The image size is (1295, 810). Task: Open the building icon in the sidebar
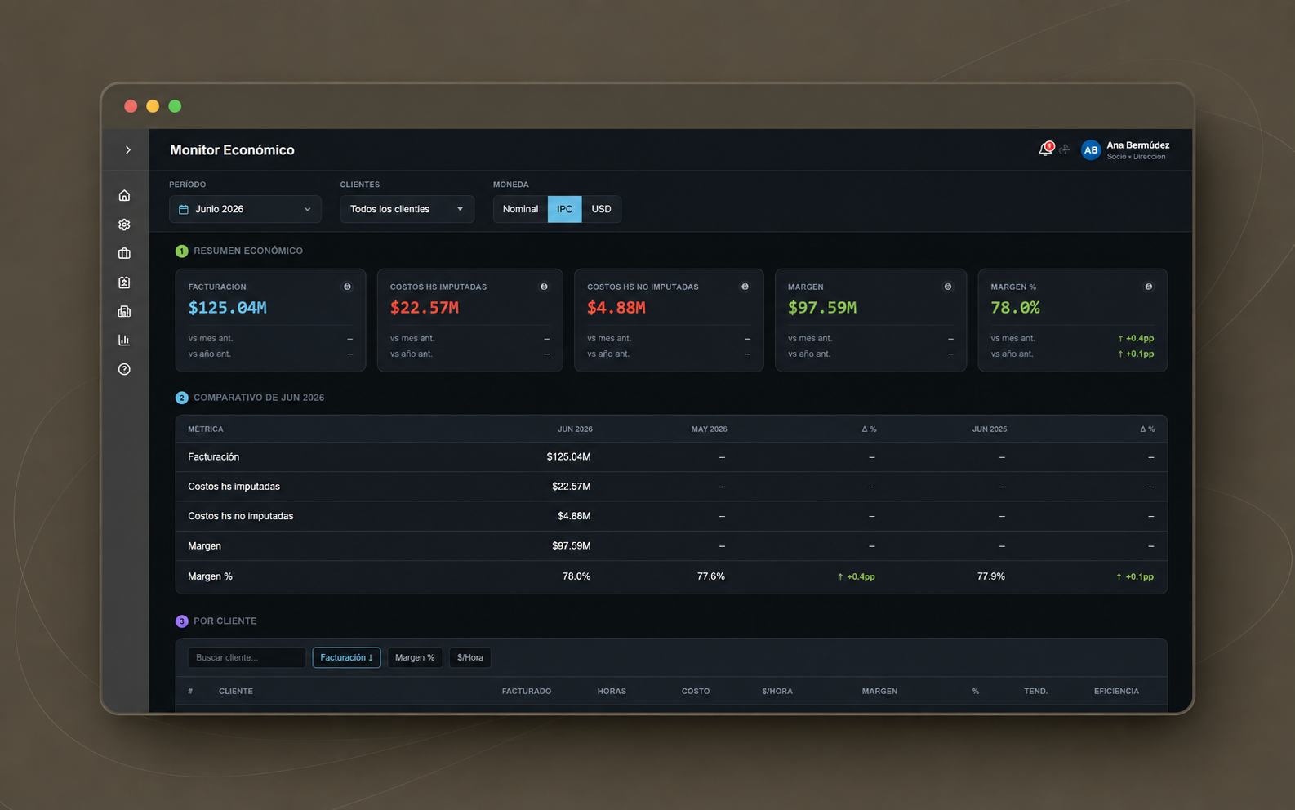pos(124,311)
